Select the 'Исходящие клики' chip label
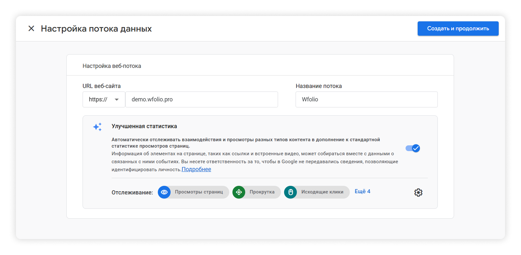Viewport: 521px width, 255px height. pyautogui.click(x=322, y=192)
